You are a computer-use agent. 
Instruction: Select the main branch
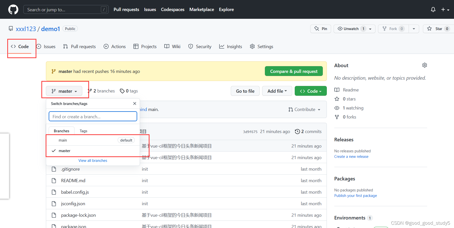pyautogui.click(x=93, y=140)
